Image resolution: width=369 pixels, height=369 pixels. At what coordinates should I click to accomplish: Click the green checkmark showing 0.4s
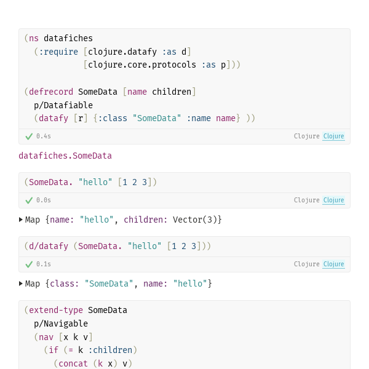(29, 137)
